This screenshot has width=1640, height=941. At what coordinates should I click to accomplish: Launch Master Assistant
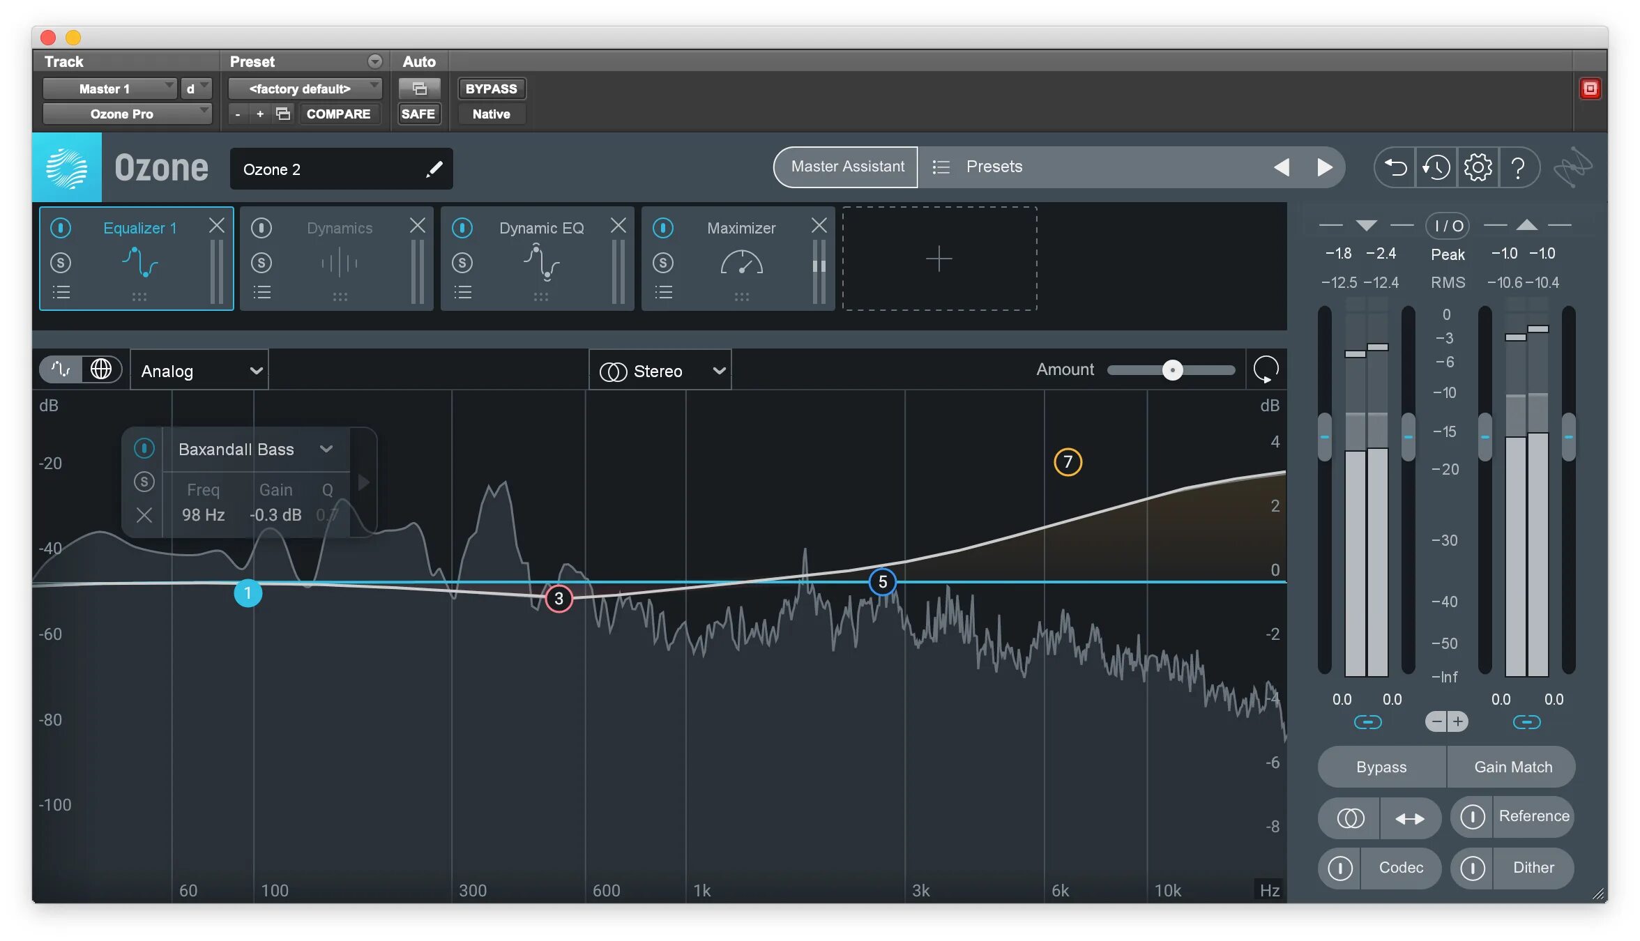[x=846, y=167]
